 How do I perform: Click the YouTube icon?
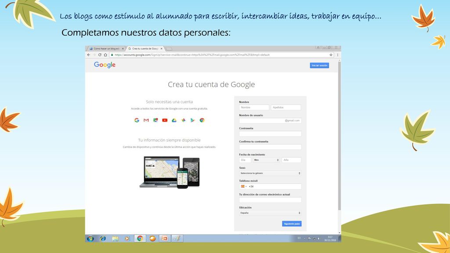[165, 120]
